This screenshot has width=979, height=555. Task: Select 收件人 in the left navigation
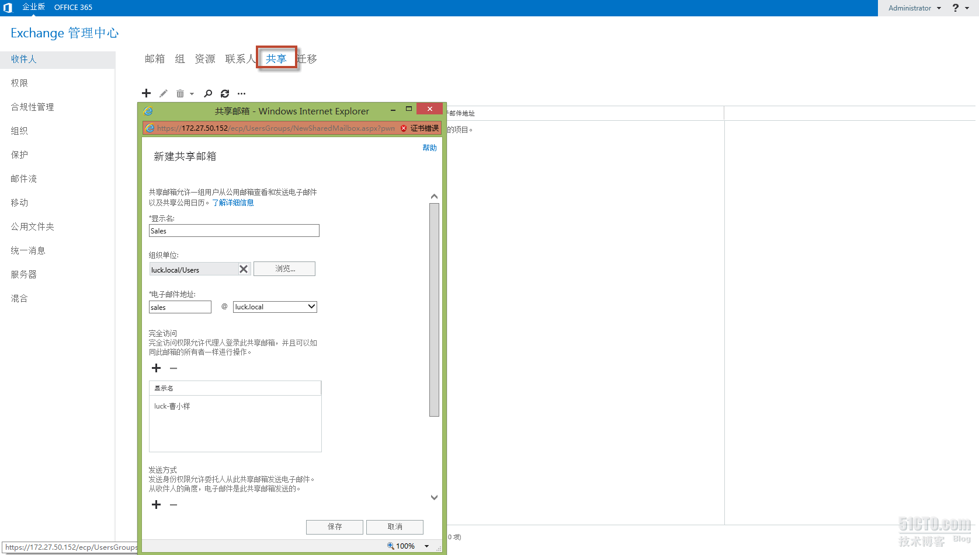tap(57, 60)
